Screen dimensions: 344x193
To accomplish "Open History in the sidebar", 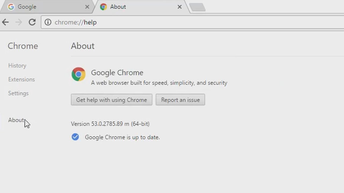I will [x=17, y=66].
